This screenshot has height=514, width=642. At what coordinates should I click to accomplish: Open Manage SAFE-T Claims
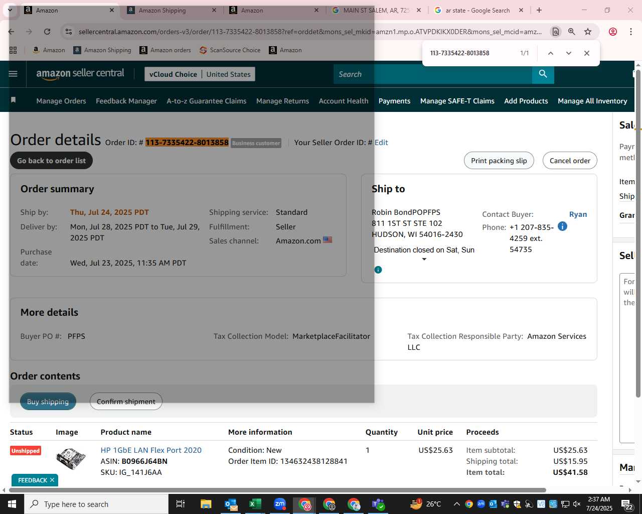[457, 101]
